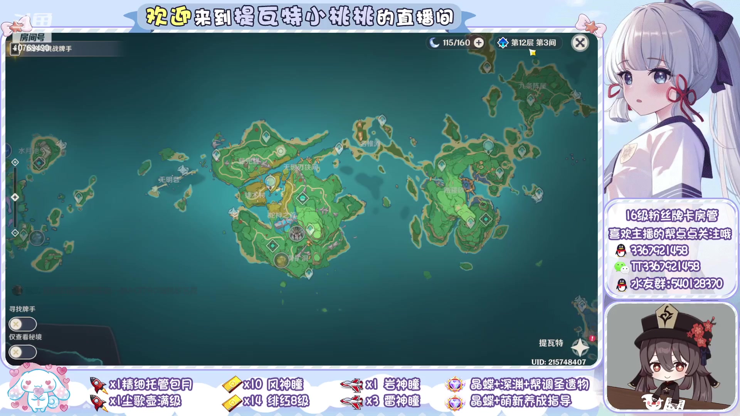This screenshot has width=740, height=416.
Task: Select the domain diamond on southwest Yashiori island
Action: (x=273, y=245)
